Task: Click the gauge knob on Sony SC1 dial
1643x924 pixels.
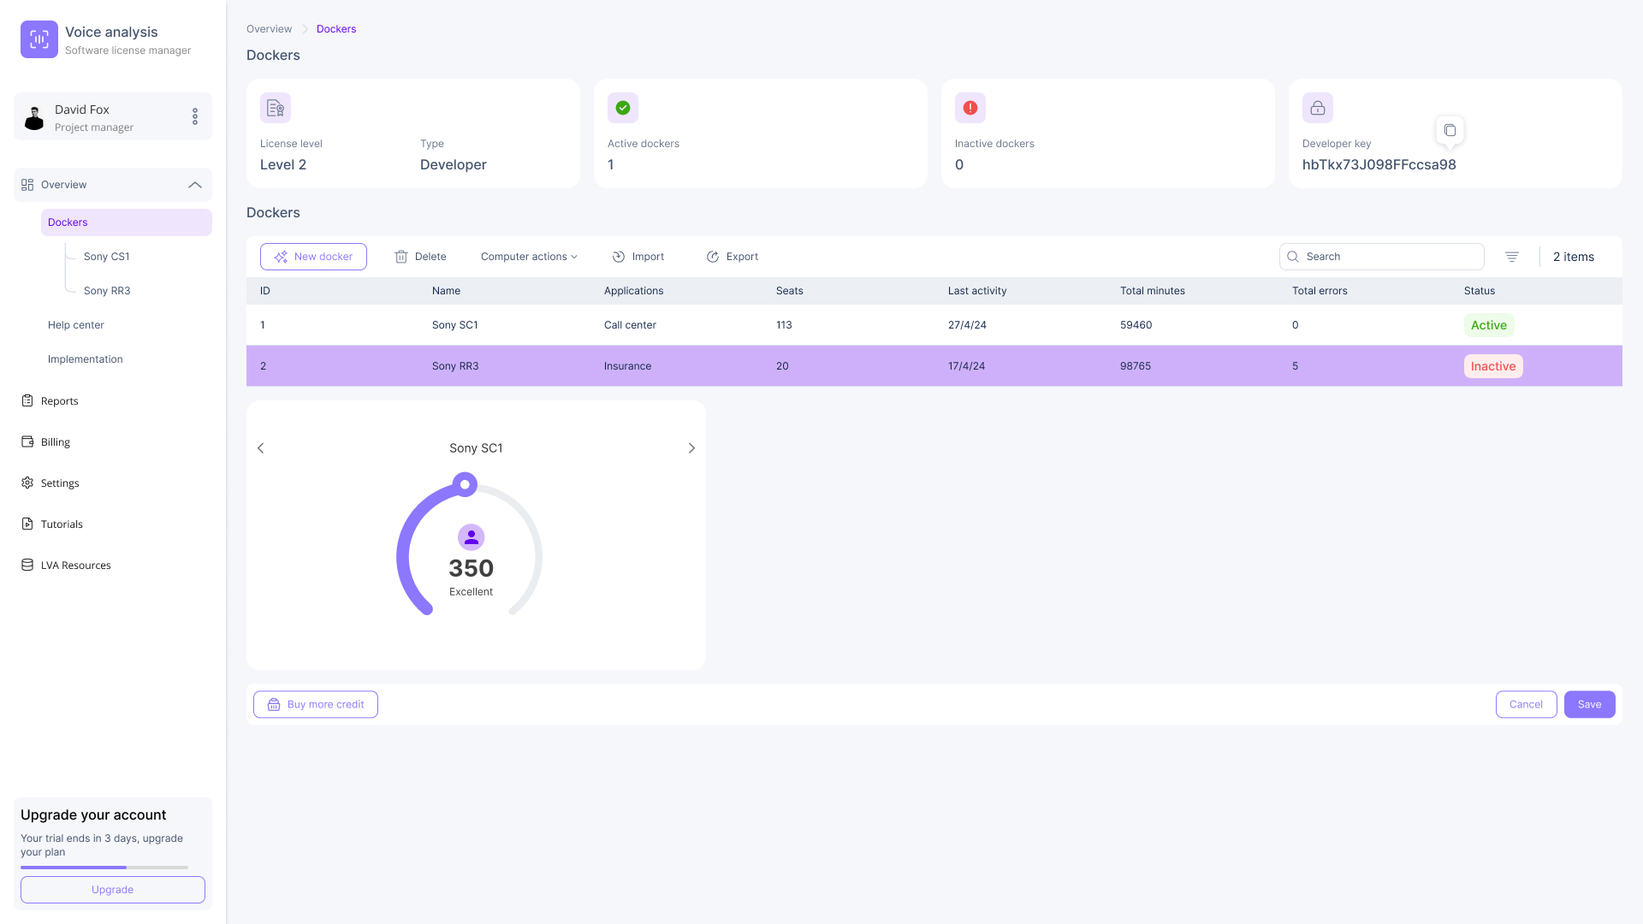Action: (465, 484)
